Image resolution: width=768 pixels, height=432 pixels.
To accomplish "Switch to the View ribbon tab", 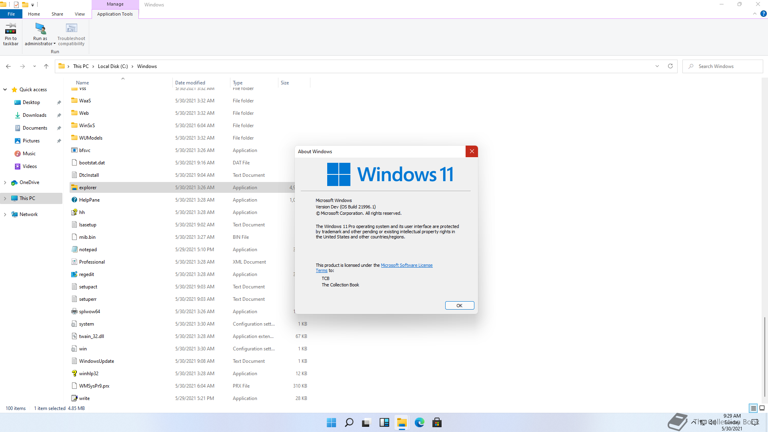I will [80, 14].
